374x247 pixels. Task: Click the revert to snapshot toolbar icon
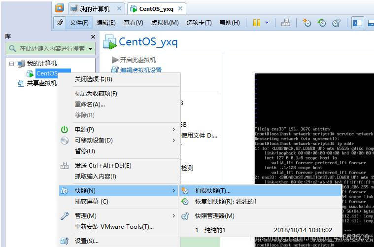point(322,23)
